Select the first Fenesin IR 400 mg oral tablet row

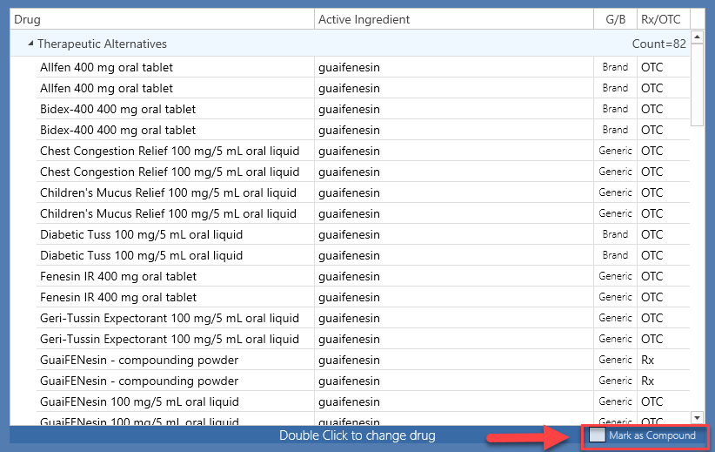363,276
